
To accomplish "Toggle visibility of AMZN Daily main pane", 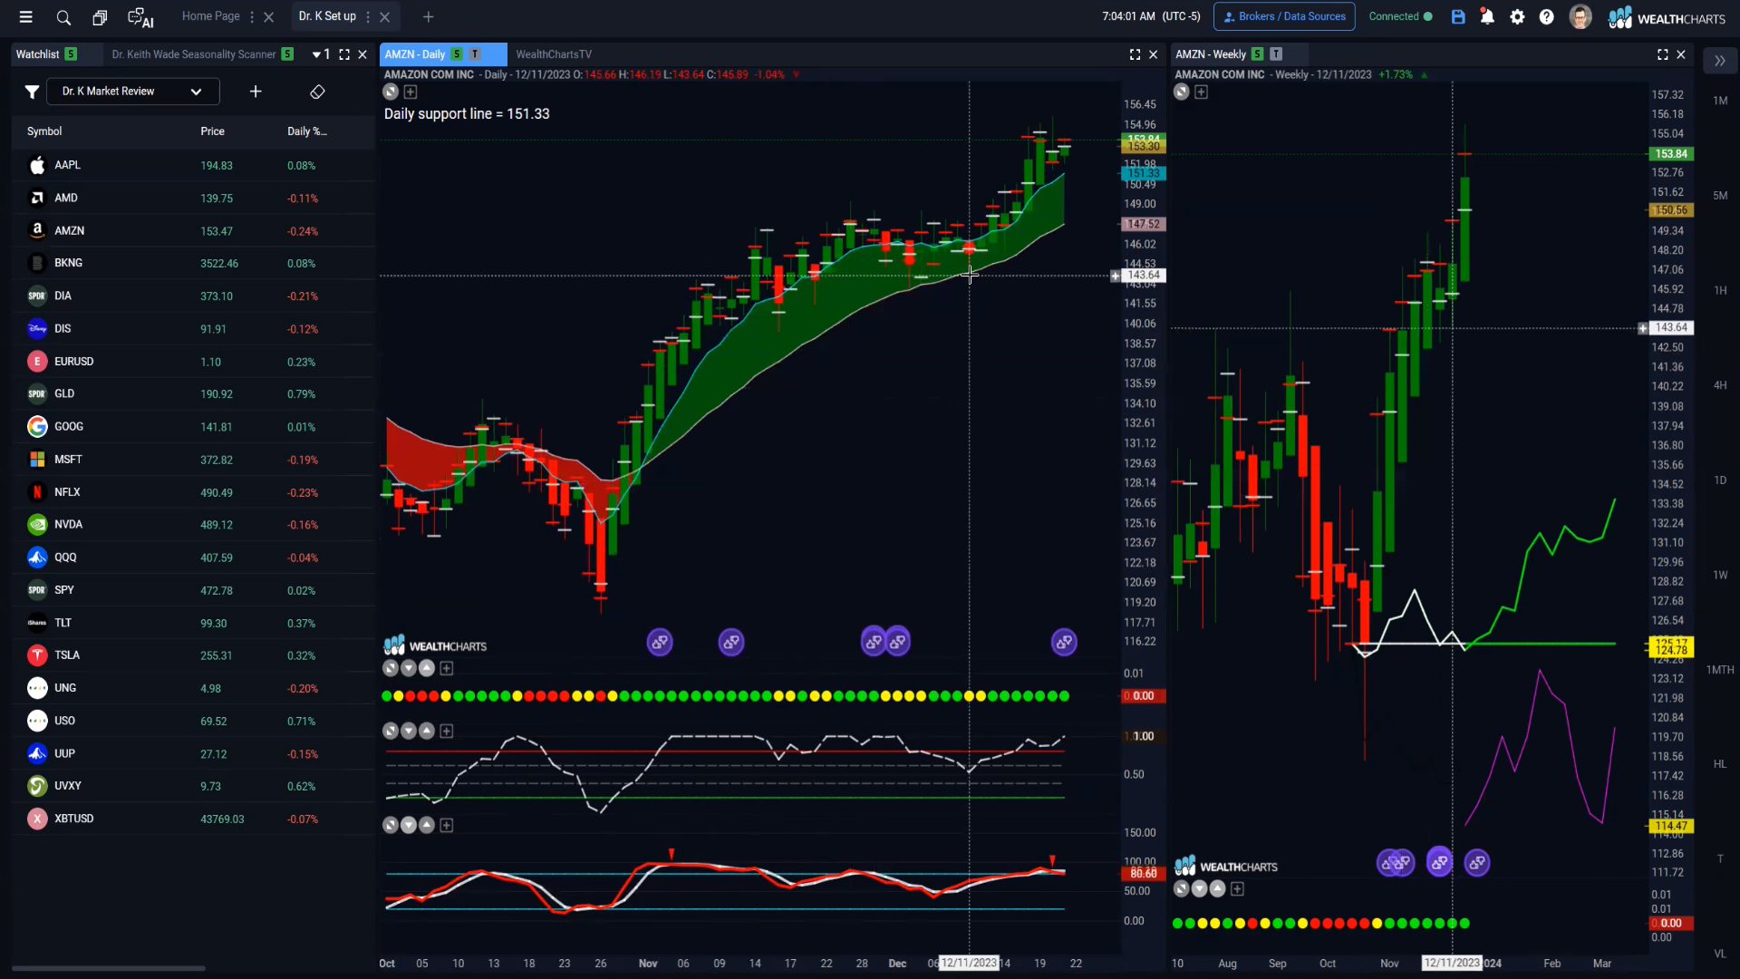I will 391,92.
